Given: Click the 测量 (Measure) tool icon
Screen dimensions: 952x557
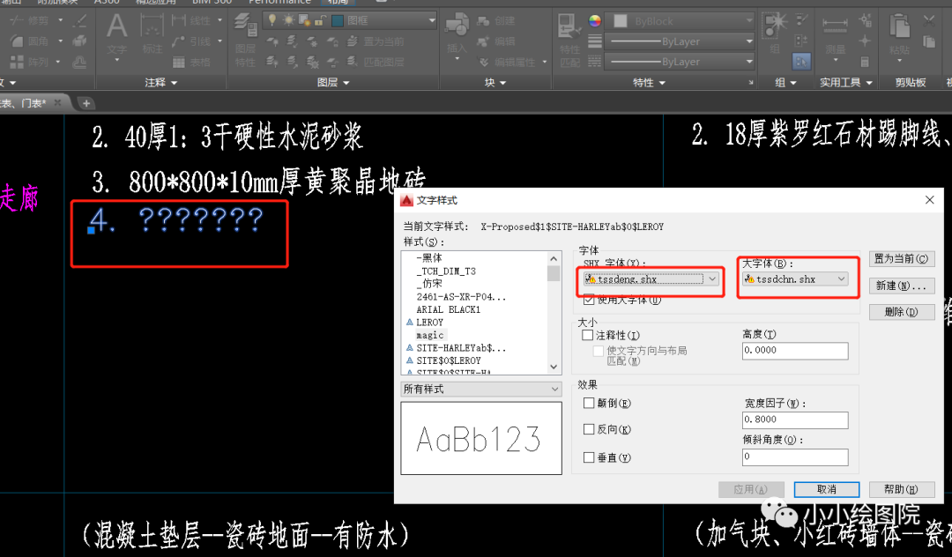Looking at the screenshot, I should (835, 26).
